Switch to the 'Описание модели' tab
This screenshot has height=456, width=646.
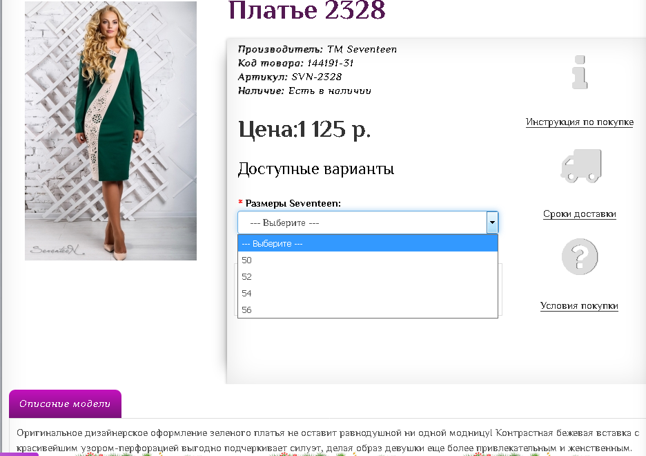point(65,404)
